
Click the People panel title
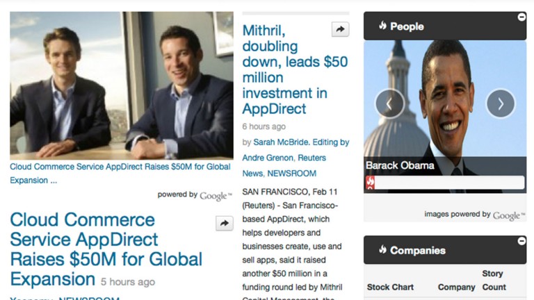click(x=407, y=26)
